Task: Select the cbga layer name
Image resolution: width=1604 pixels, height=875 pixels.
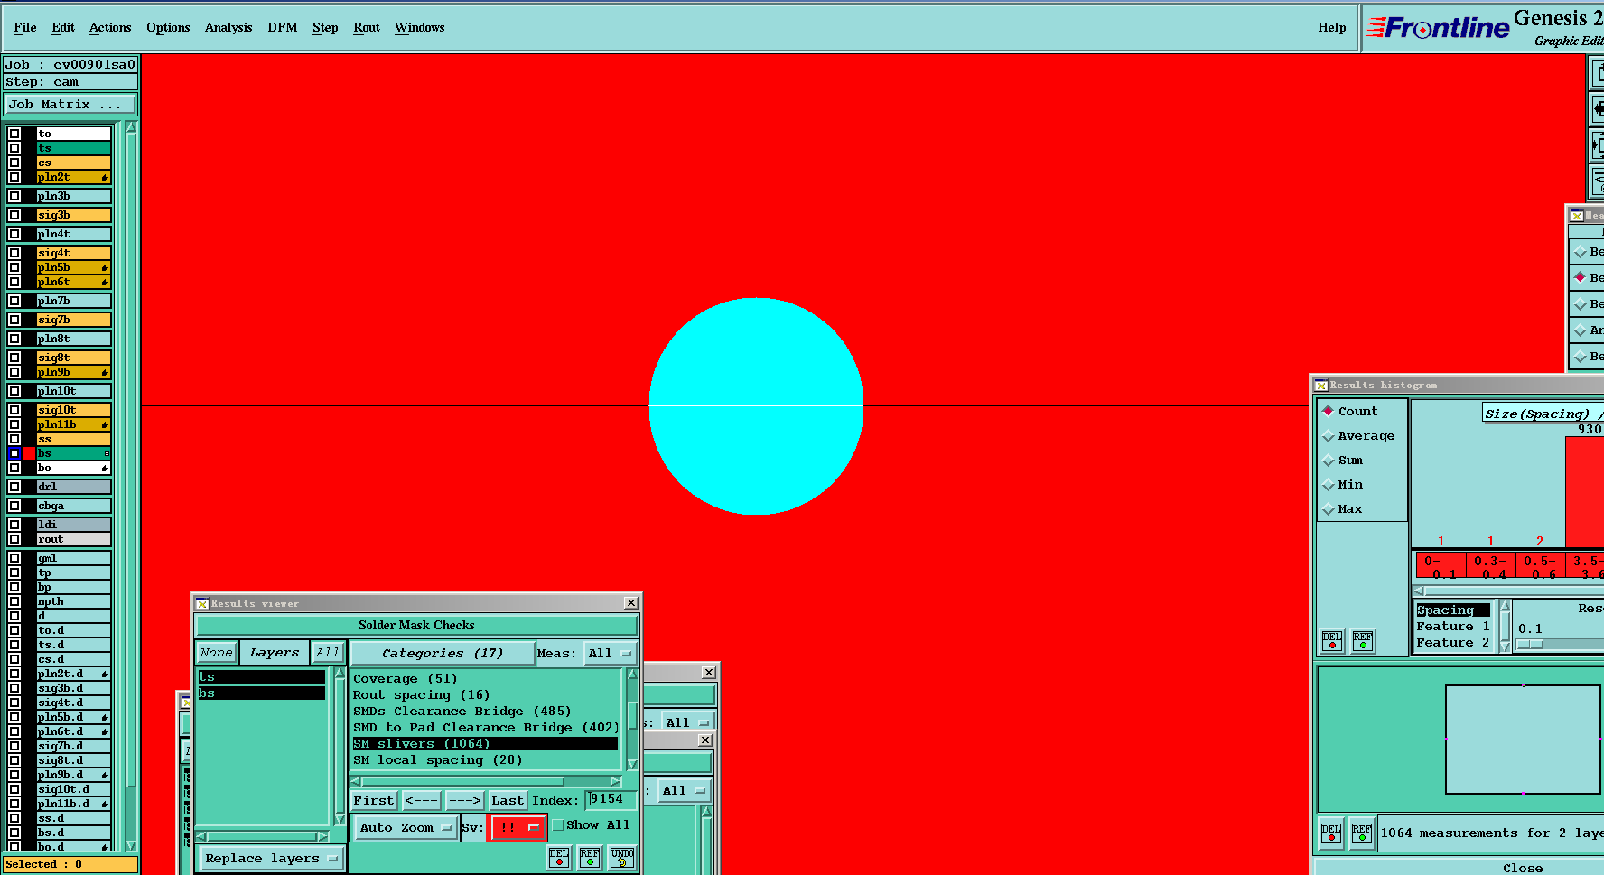Action: point(74,506)
